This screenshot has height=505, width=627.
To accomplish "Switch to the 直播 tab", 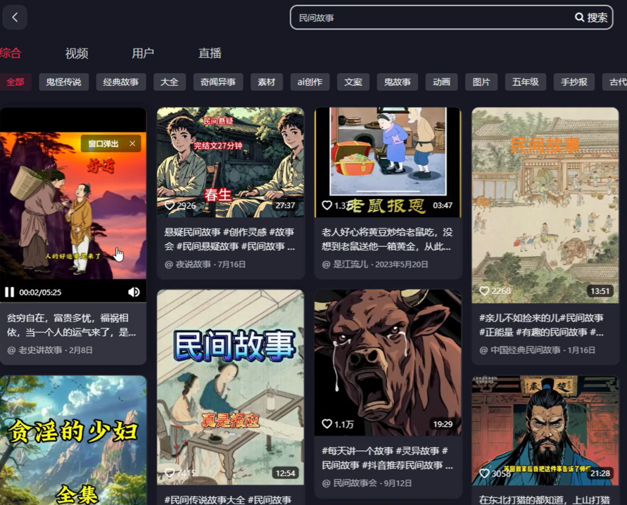I will click(x=210, y=53).
